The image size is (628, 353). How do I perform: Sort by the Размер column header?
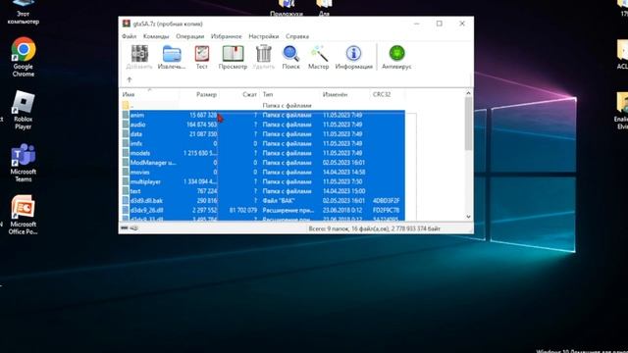click(x=199, y=94)
